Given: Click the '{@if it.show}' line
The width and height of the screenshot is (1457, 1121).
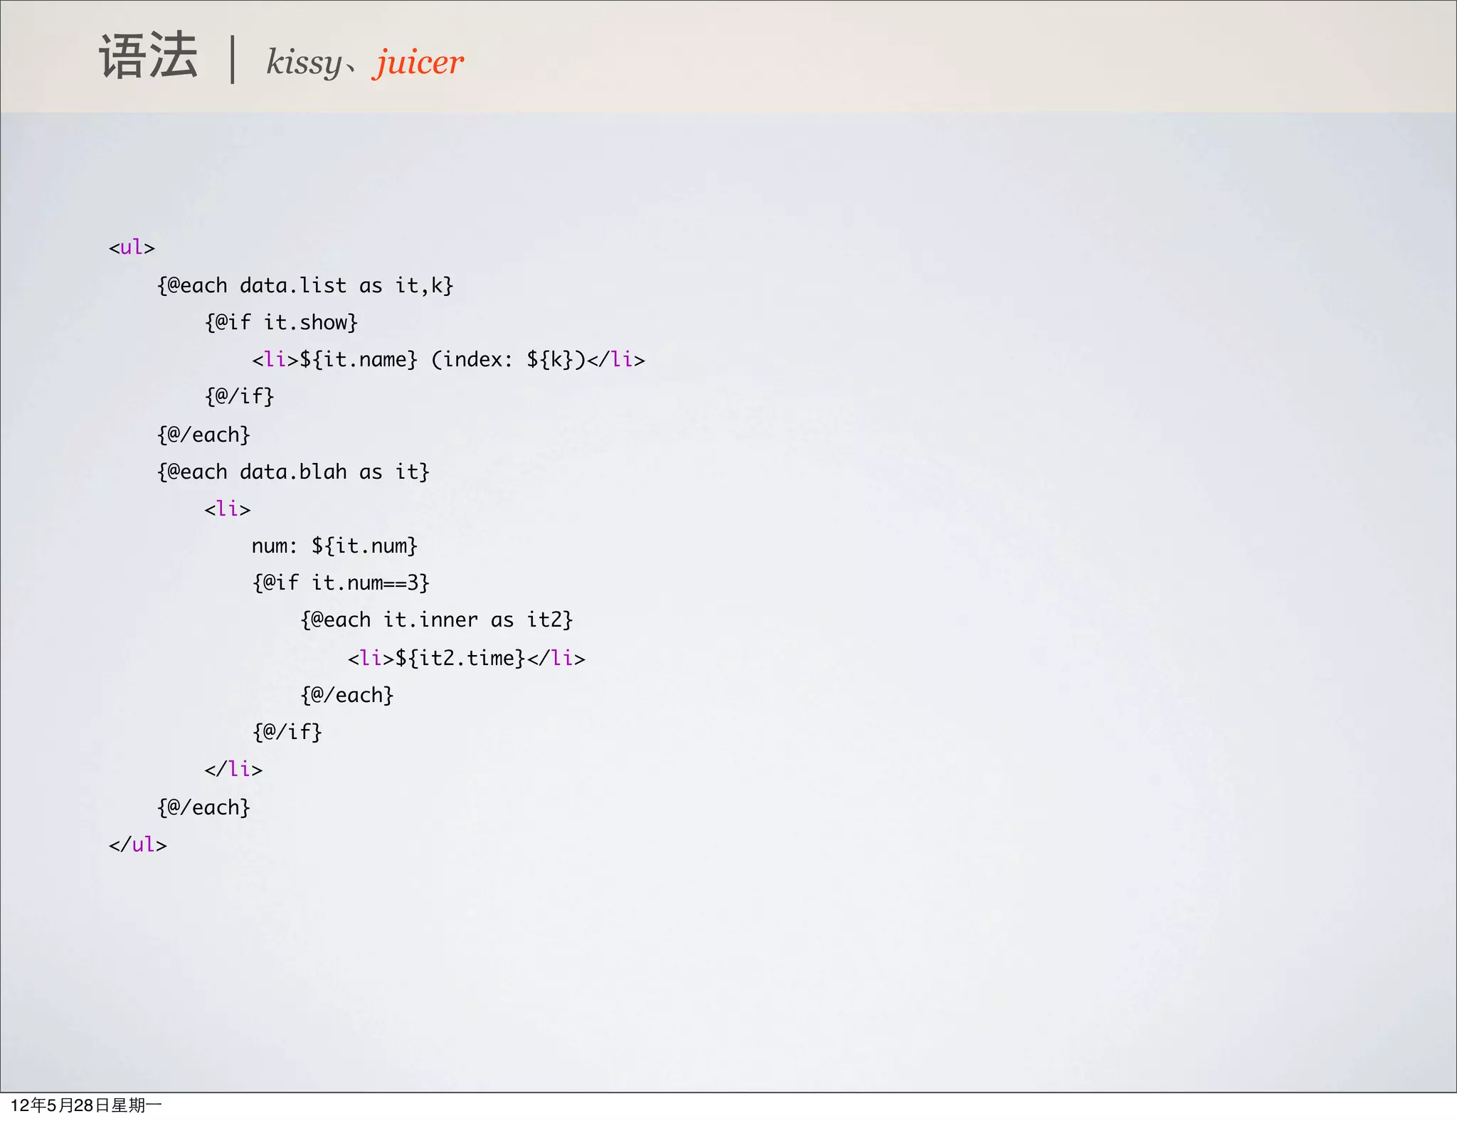Looking at the screenshot, I should tap(281, 322).
